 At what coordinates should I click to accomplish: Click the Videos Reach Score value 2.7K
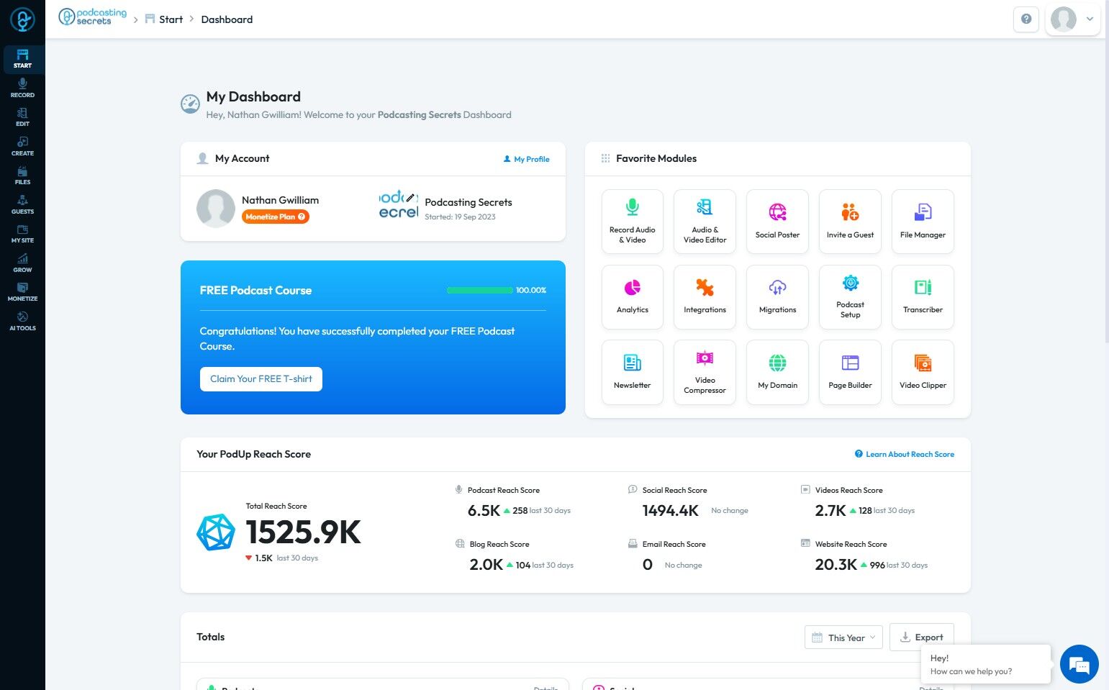coord(830,511)
